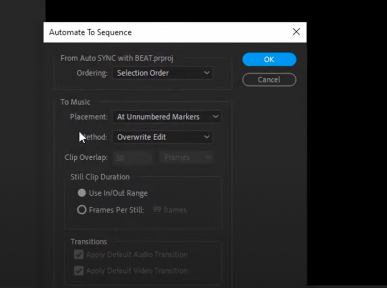Viewport: 387px width, 288px height.
Task: Click the Transitions group label
Action: (x=89, y=242)
